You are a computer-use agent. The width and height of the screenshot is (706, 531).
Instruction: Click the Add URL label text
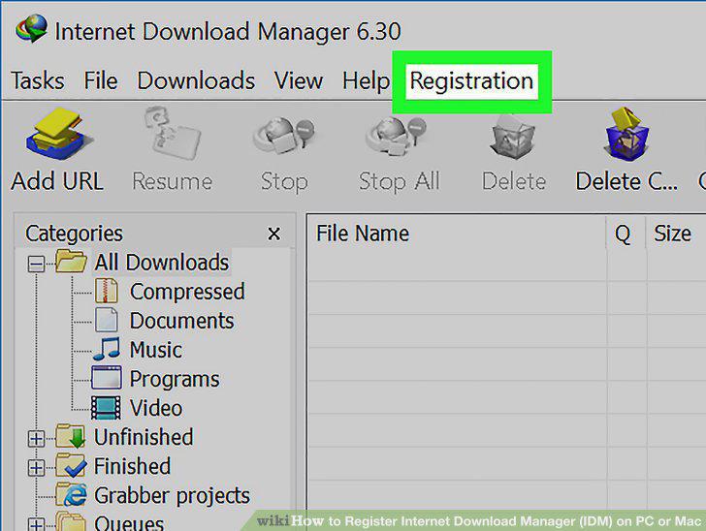pyautogui.click(x=57, y=181)
